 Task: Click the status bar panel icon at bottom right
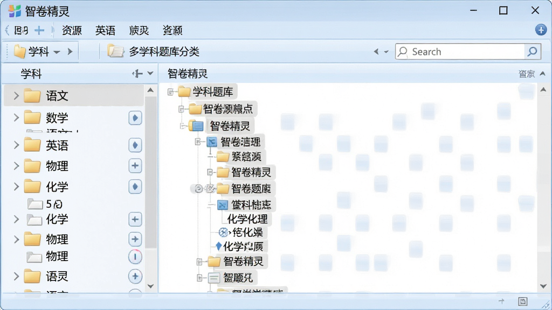[x=523, y=301]
